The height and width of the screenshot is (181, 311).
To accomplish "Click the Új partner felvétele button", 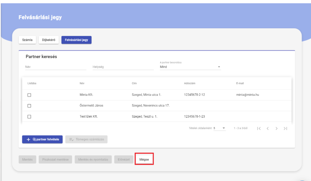I will (x=43, y=139).
